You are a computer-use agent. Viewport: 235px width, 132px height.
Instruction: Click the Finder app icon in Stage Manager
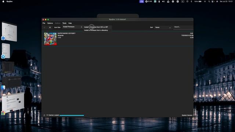(3, 87)
